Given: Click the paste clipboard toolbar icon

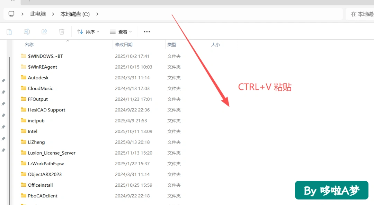Looking at the screenshot, I should pyautogui.click(x=9, y=32).
